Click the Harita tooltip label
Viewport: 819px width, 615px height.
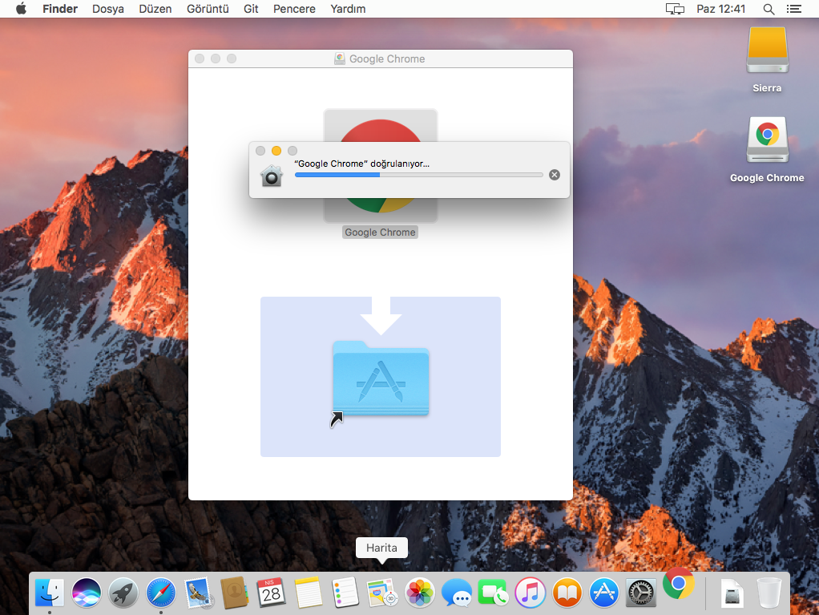tap(381, 548)
